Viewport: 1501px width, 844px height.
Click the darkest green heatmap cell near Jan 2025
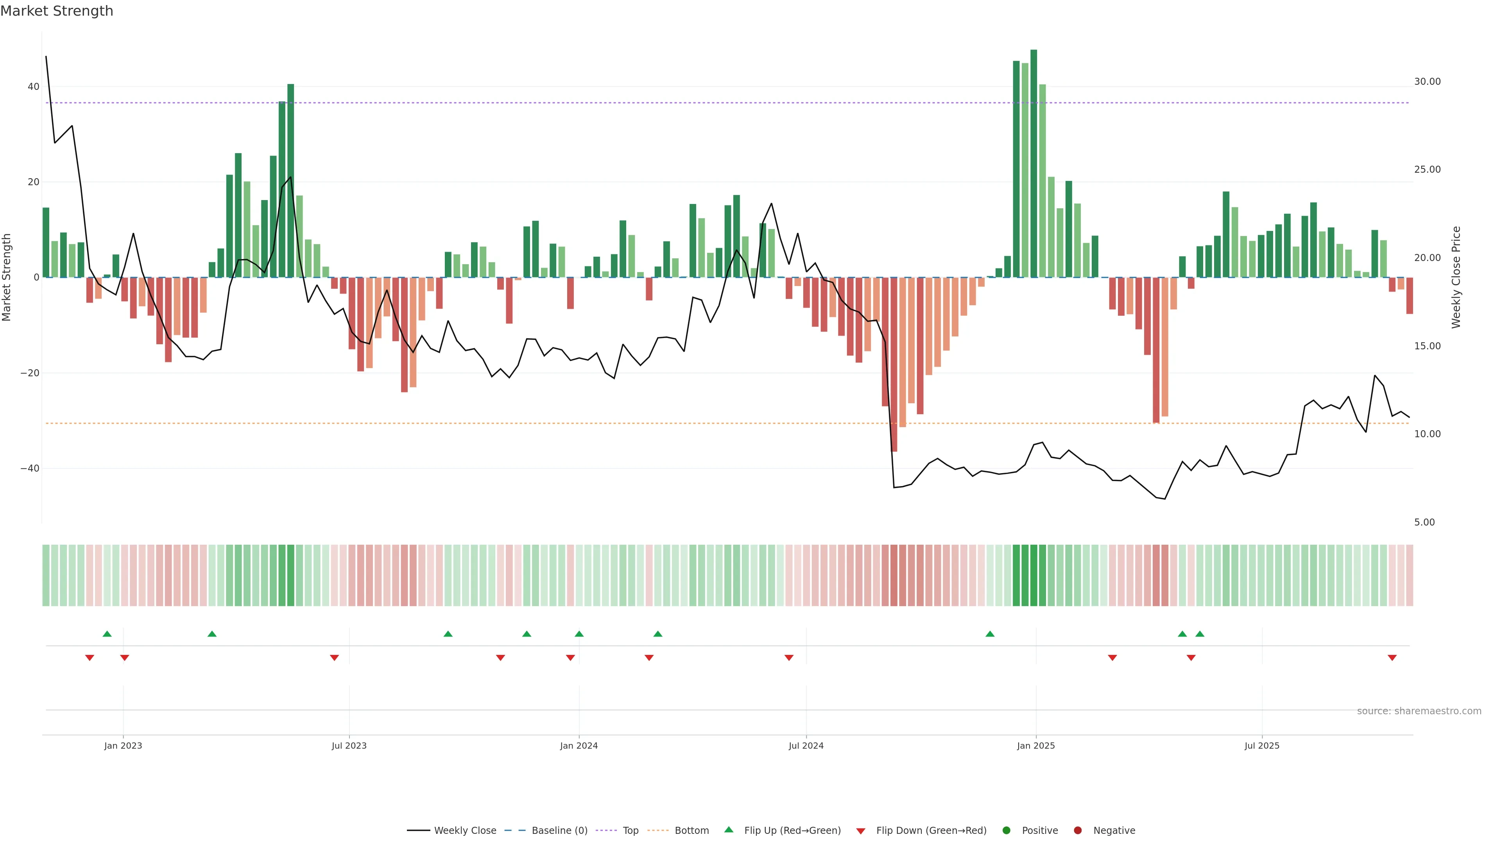coord(1034,576)
